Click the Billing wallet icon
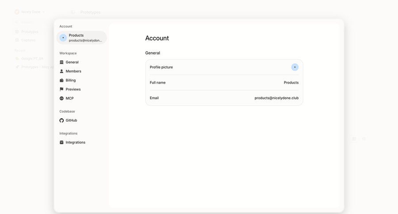The image size is (398, 214). click(61, 80)
